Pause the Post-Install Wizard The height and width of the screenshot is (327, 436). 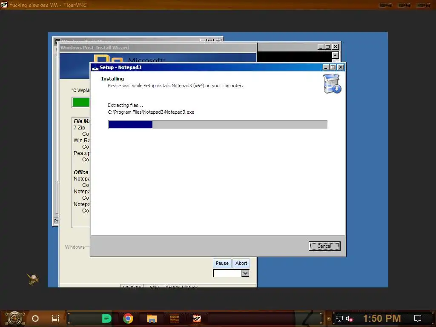tap(222, 263)
